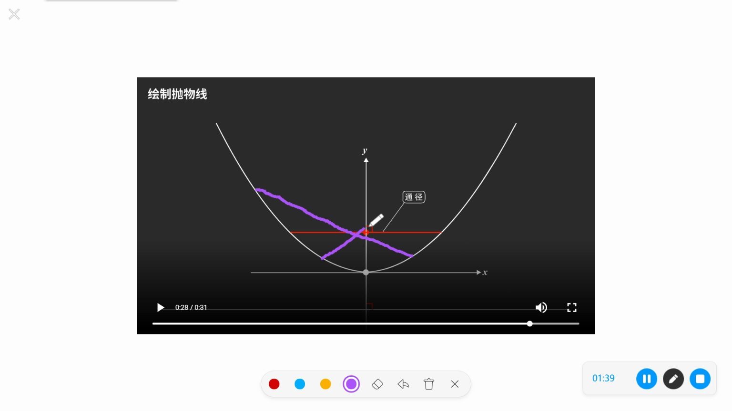The height and width of the screenshot is (411, 732).
Task: Close the overlay using the top-left X
Action: 14,14
